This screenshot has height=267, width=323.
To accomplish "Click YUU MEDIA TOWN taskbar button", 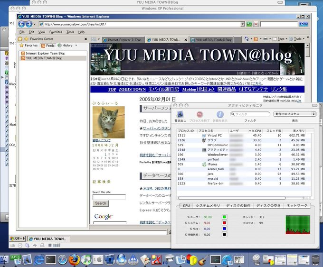I will [48, 239].
